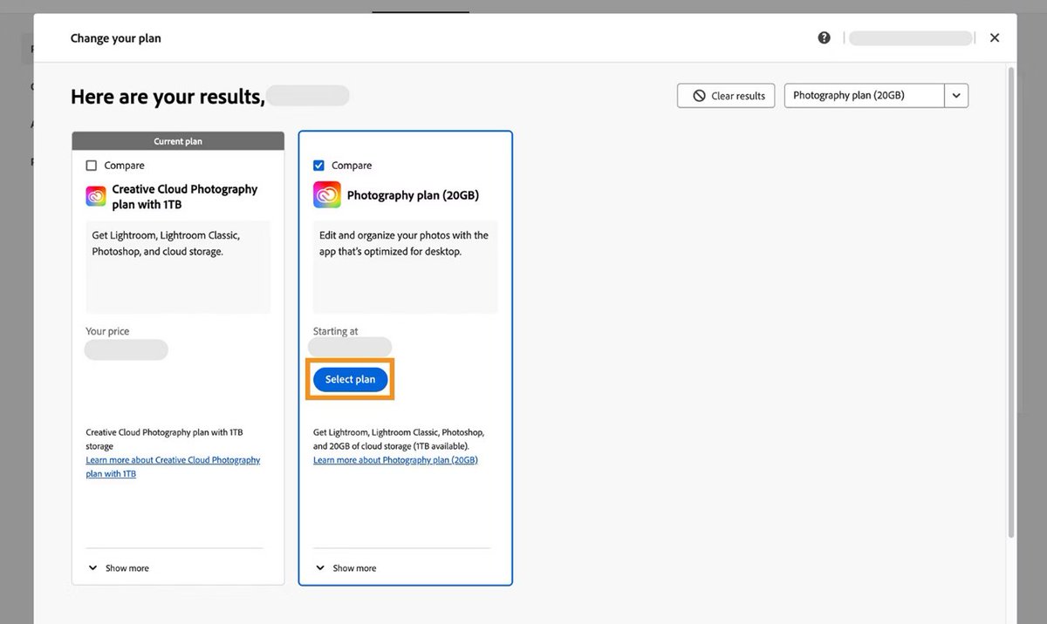Click the 'Here are your results,' heading
This screenshot has width=1047, height=624.
tap(168, 97)
